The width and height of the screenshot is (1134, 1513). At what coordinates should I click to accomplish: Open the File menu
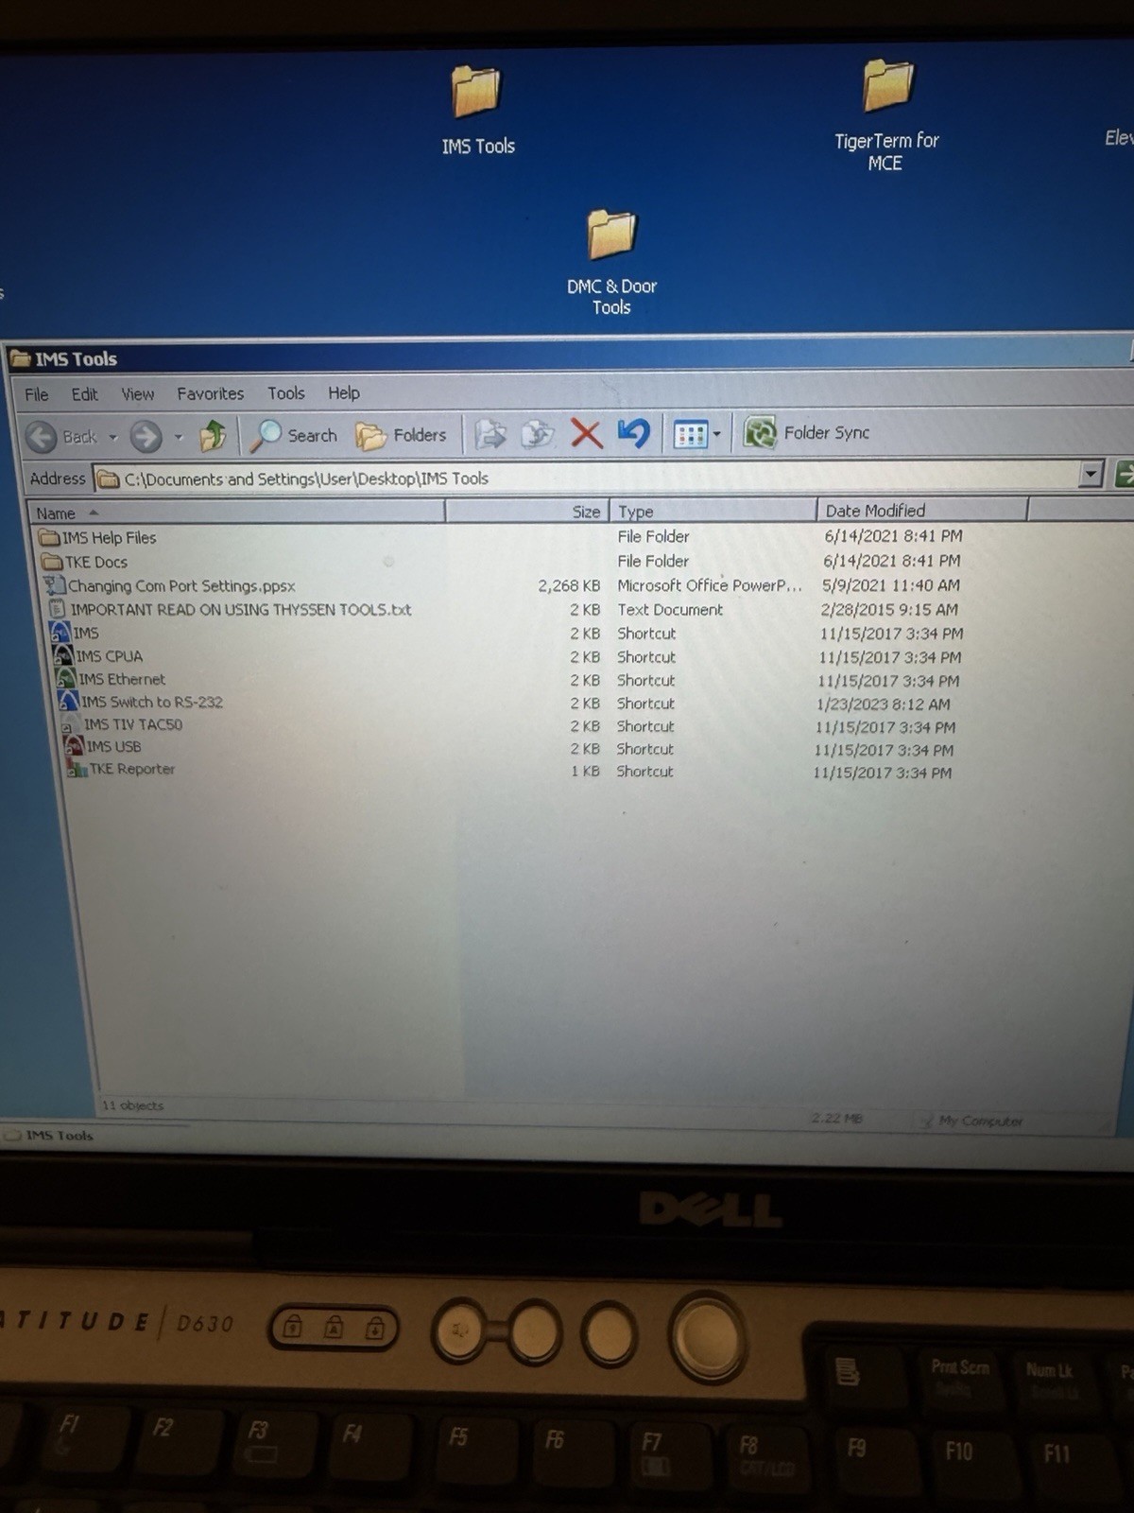36,394
